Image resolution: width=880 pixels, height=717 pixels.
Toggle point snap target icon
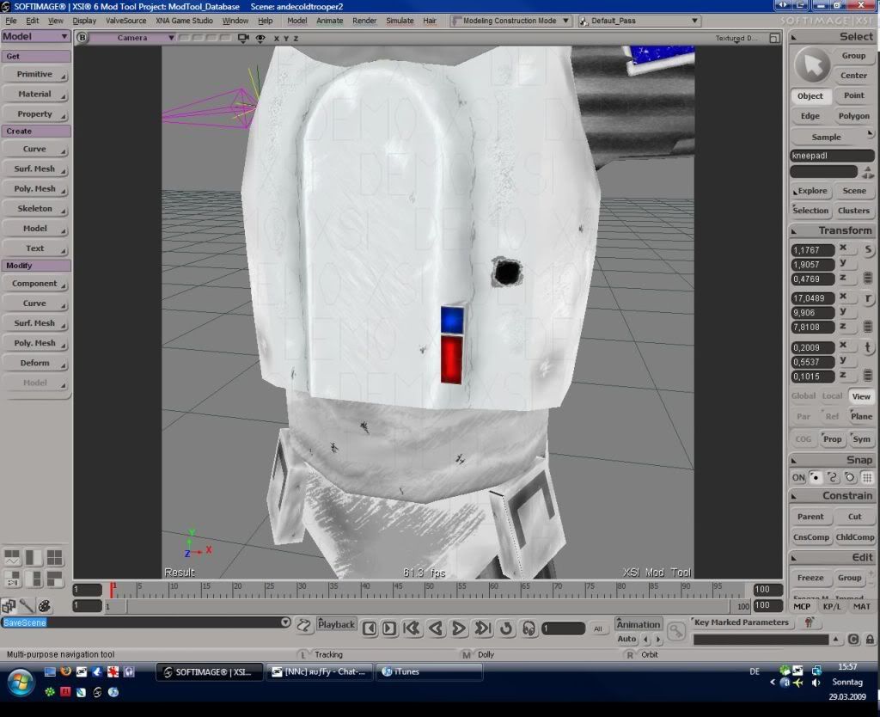[816, 477]
